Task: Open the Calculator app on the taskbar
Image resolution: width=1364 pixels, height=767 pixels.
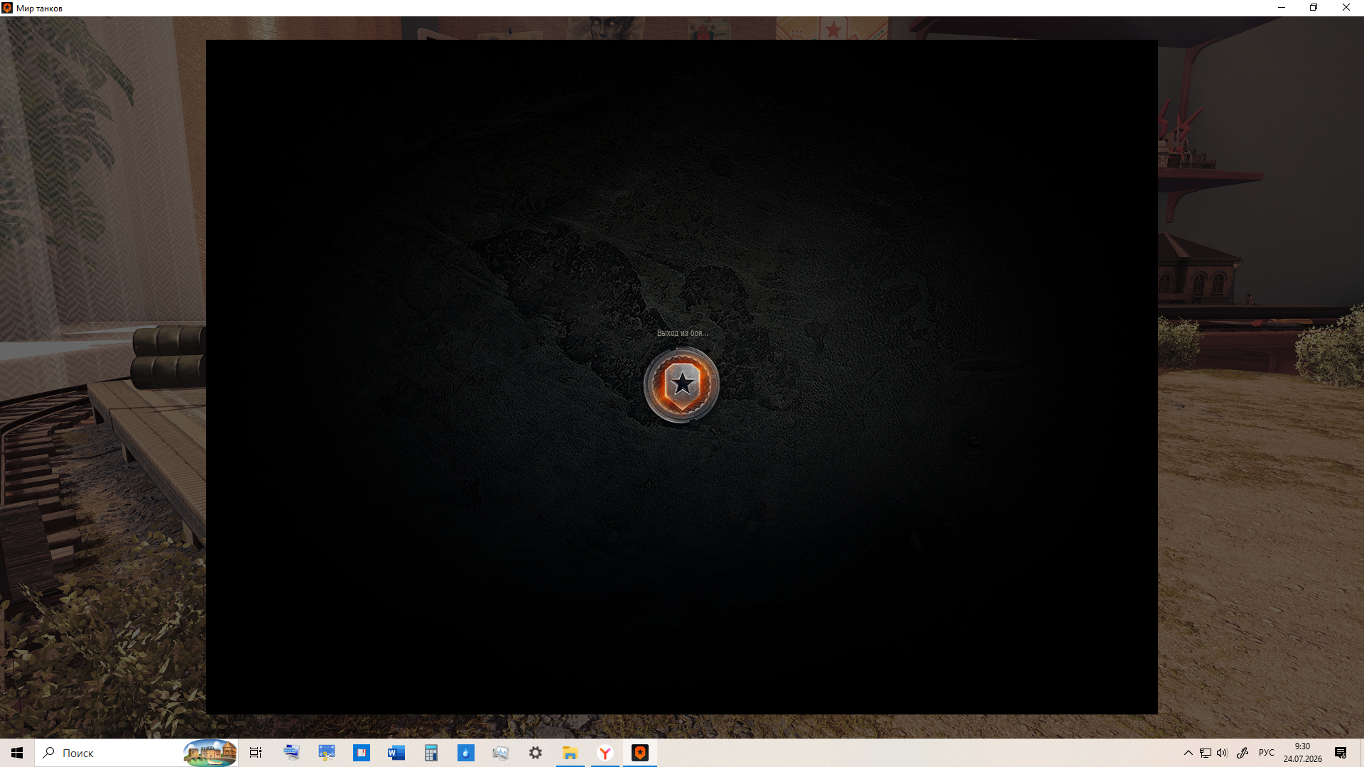Action: 431,753
